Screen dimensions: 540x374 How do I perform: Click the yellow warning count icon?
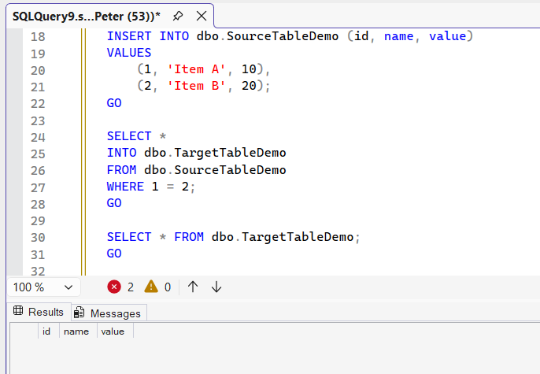coord(151,287)
